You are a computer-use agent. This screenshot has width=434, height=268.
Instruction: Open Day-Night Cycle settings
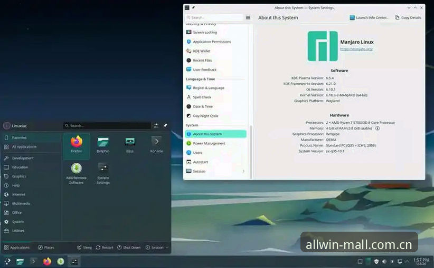click(x=215, y=116)
